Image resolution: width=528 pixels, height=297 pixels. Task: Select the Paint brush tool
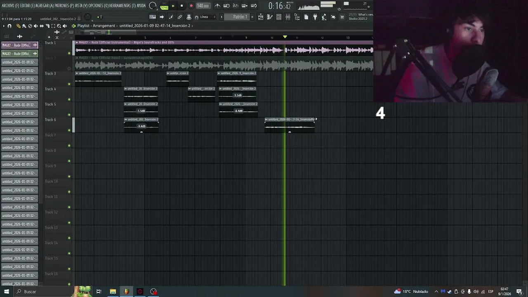click(24, 26)
